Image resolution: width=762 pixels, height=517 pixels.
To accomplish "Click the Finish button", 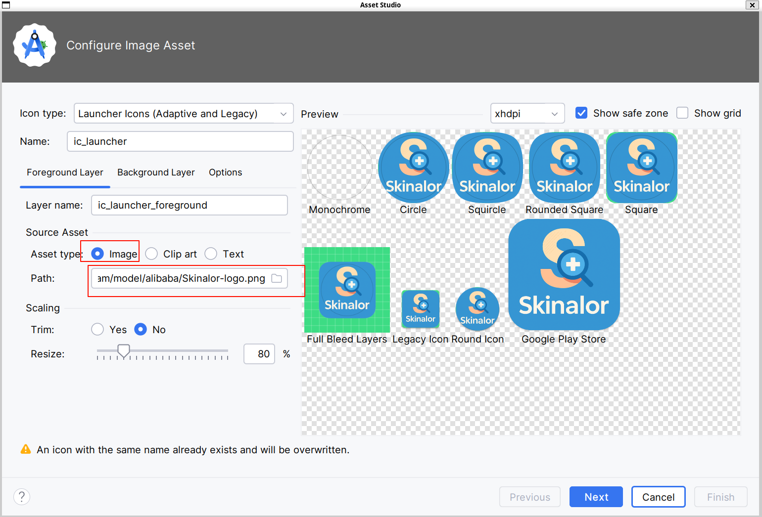I will tap(720, 497).
